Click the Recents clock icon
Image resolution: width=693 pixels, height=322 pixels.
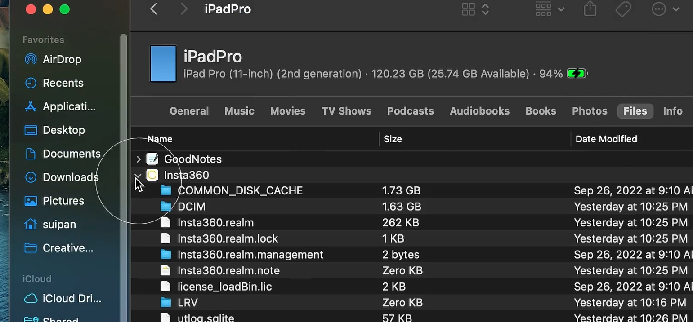[31, 83]
